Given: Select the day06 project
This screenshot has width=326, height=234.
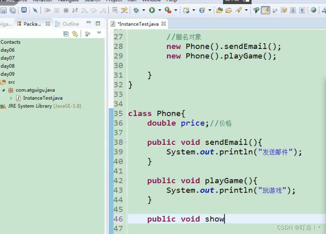Looking at the screenshot, I should [7, 50].
